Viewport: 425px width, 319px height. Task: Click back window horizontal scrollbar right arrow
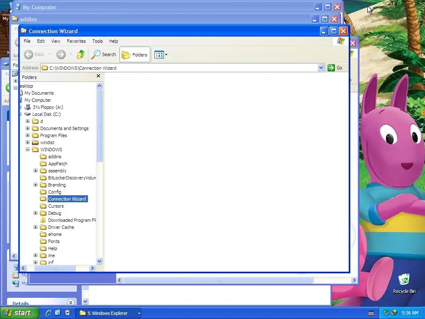354,280
